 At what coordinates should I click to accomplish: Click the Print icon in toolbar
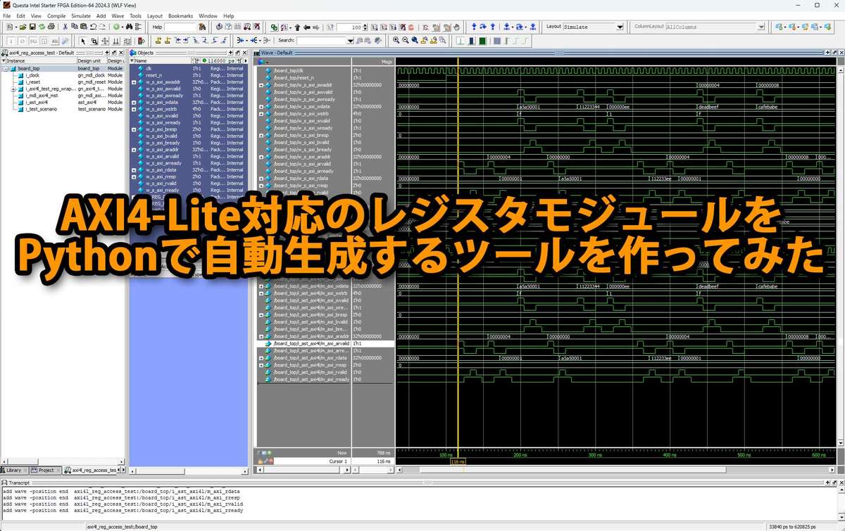[51, 27]
